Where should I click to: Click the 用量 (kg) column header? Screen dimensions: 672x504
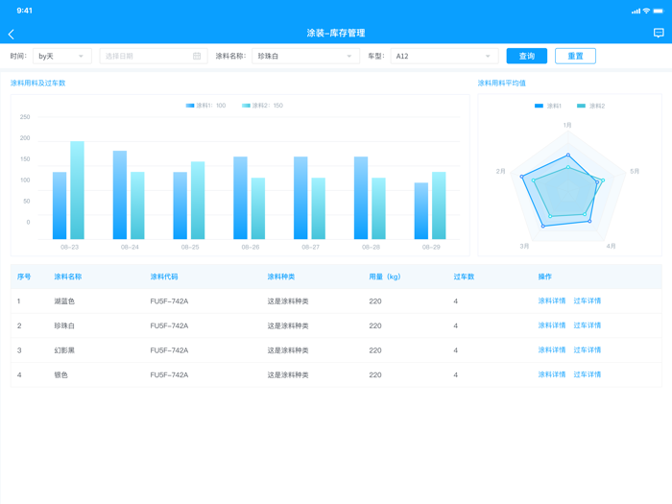pyautogui.click(x=385, y=276)
